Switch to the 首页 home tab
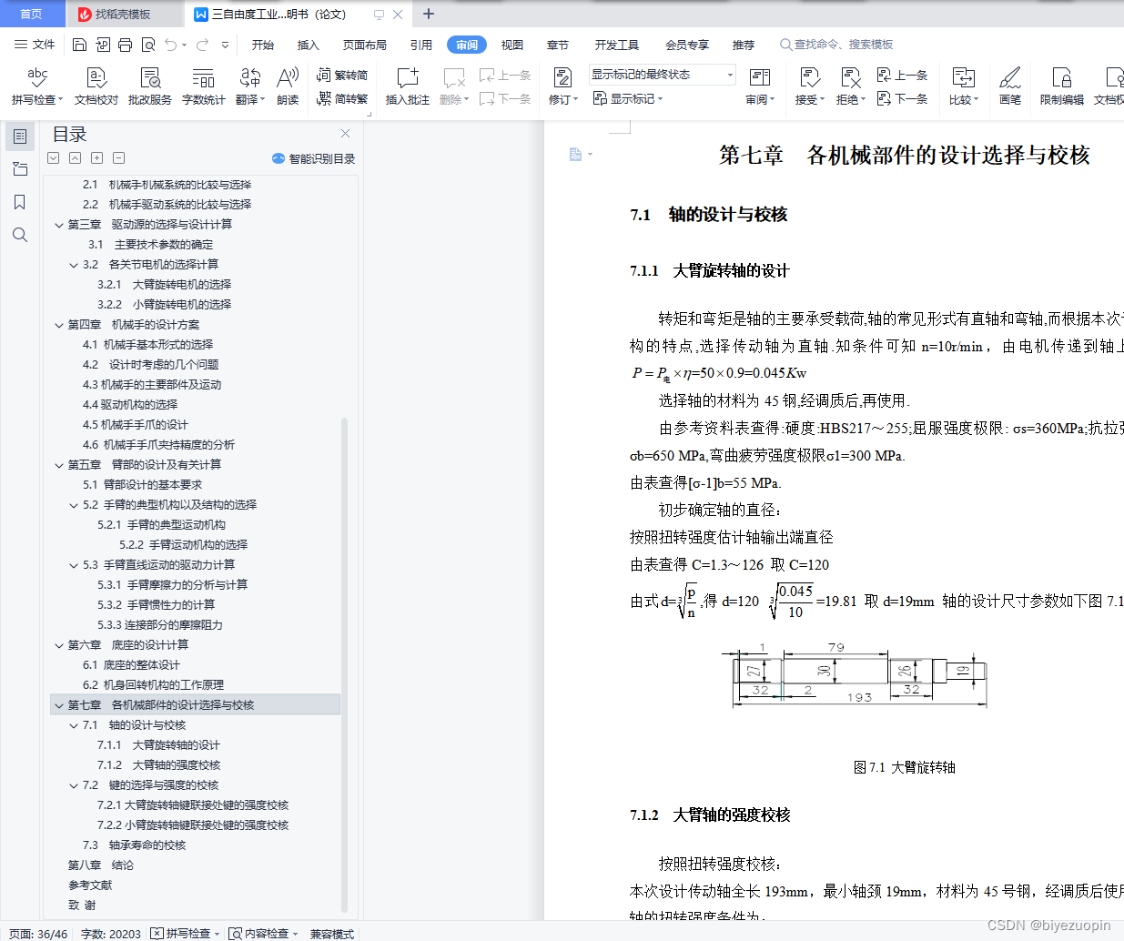Screen dimensions: 1124x941 coord(31,15)
